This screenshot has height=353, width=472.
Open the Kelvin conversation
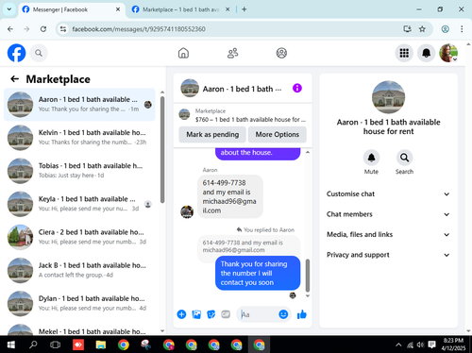coord(79,138)
